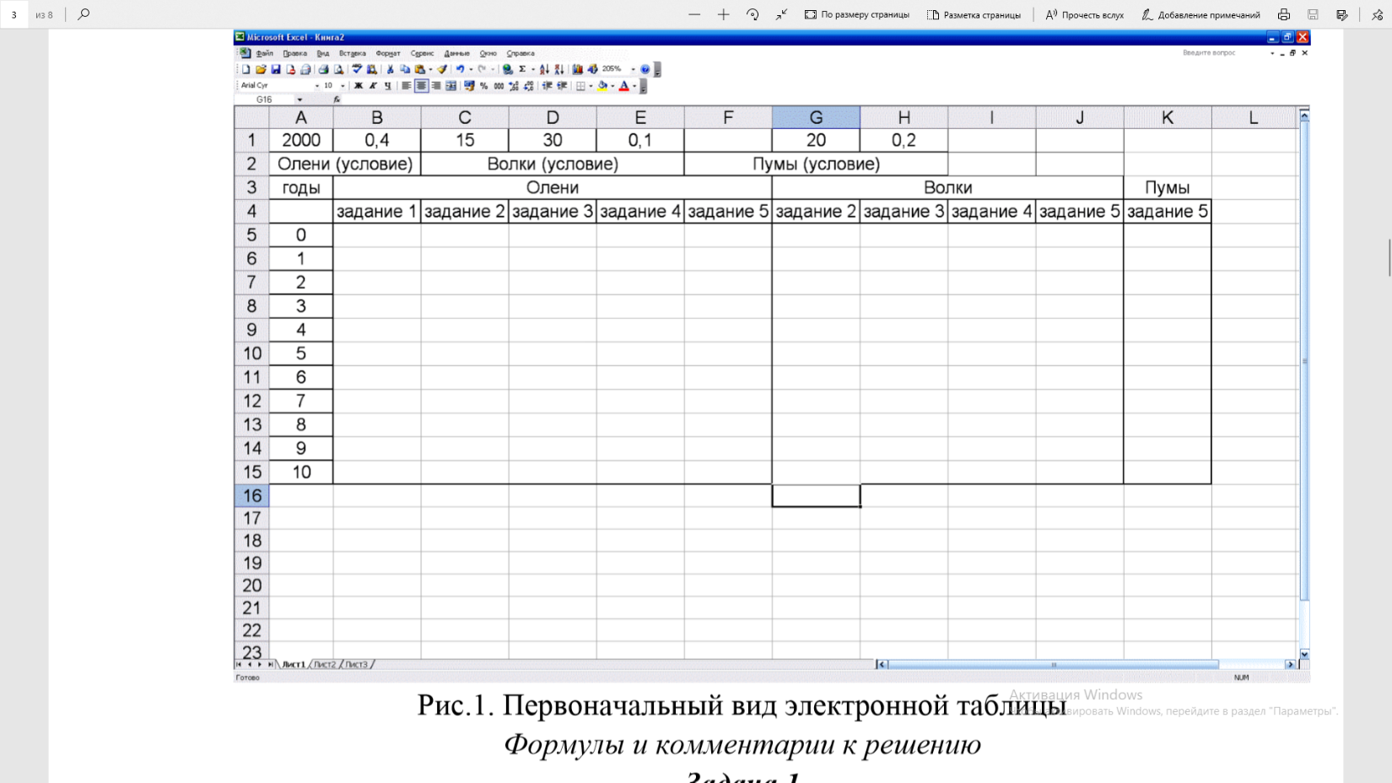The width and height of the screenshot is (1392, 783).
Task: Open the Arial Cyr font dropdown
Action: click(x=317, y=85)
